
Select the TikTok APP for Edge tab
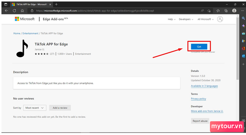click(x=32, y=5)
